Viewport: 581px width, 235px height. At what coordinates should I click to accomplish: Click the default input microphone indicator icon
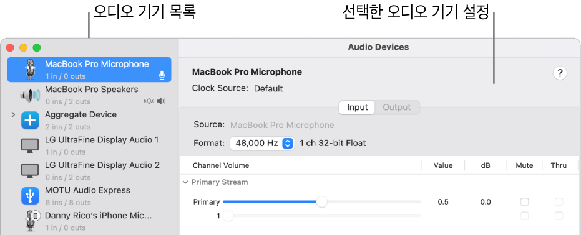pyautogui.click(x=162, y=76)
